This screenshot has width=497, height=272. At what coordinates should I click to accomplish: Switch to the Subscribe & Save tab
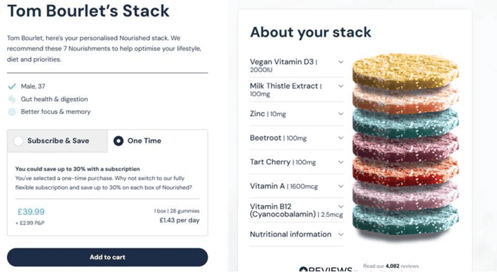coord(57,141)
